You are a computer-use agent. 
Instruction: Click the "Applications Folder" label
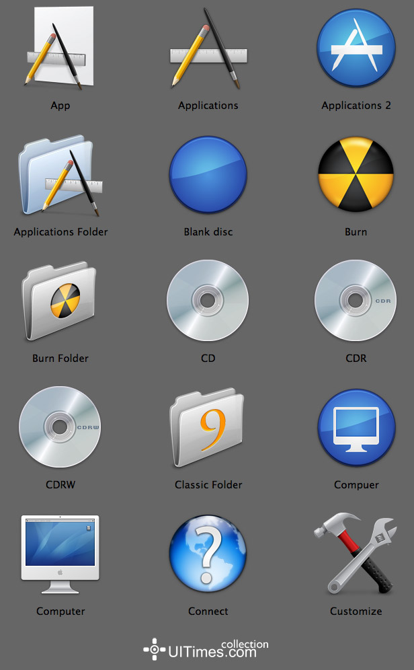[x=60, y=233]
